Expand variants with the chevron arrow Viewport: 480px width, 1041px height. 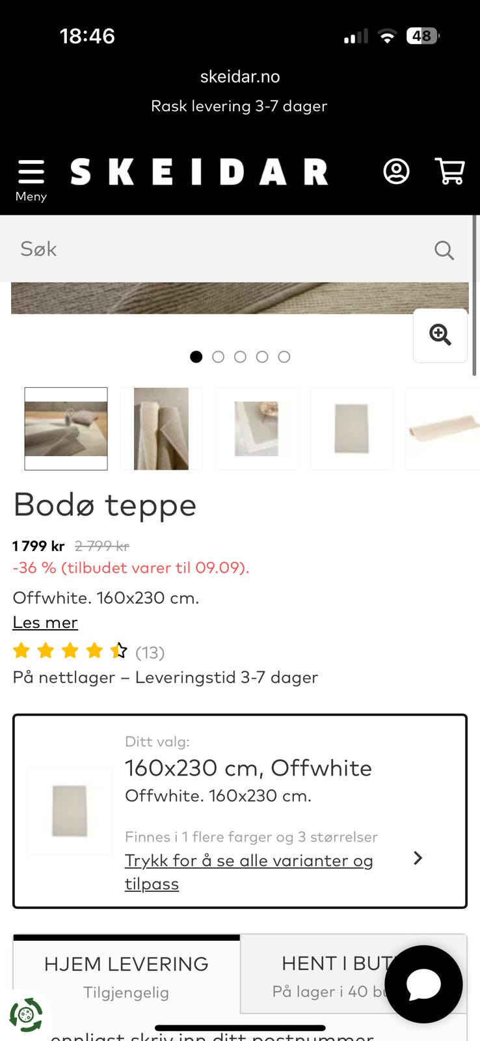tap(418, 858)
